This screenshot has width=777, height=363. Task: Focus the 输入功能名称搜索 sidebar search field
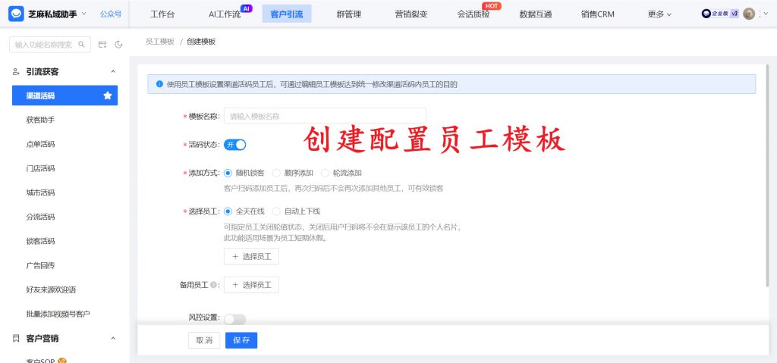coord(50,45)
